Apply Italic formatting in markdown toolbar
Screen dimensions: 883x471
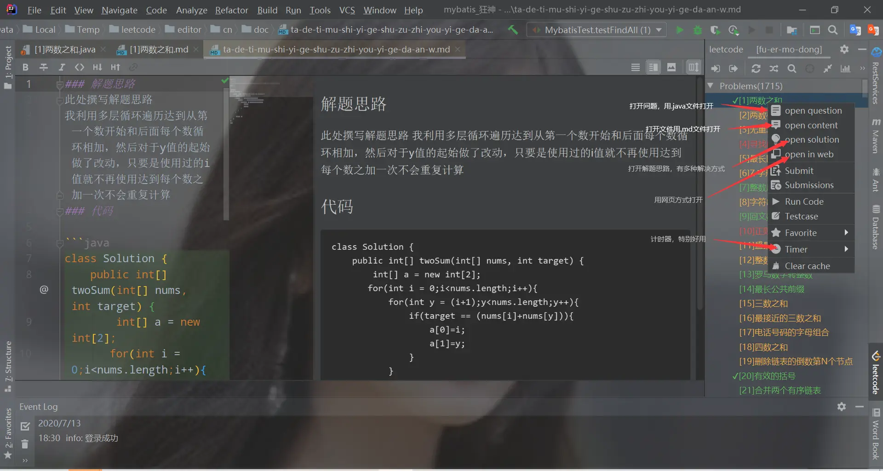pyautogui.click(x=62, y=67)
